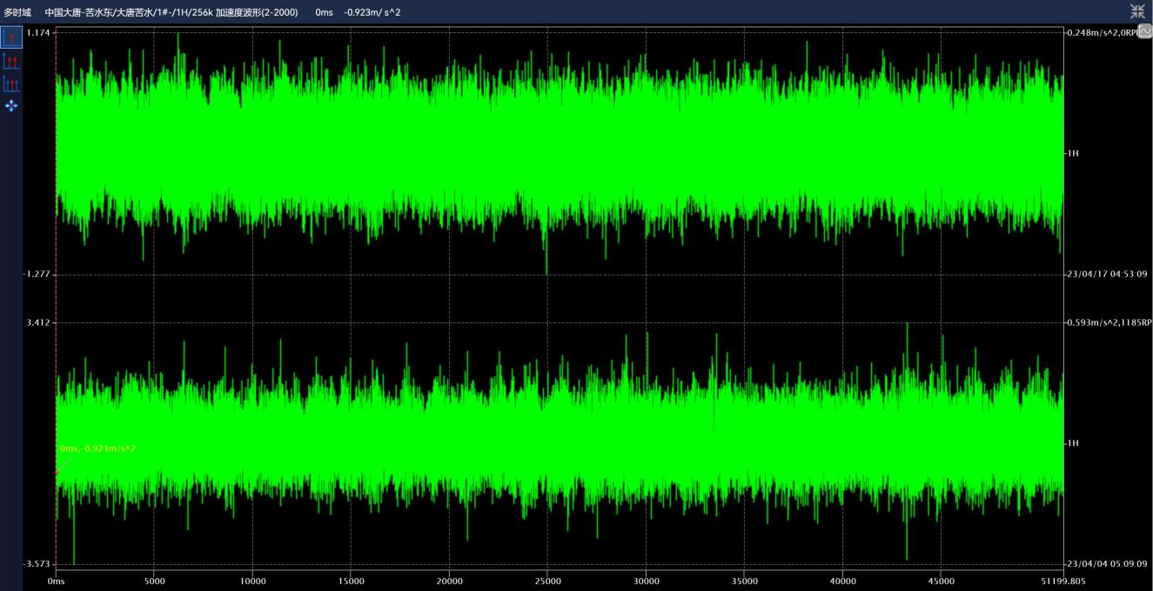Select the sideband triple cursor tool
The height and width of the screenshot is (591, 1153).
(x=11, y=83)
